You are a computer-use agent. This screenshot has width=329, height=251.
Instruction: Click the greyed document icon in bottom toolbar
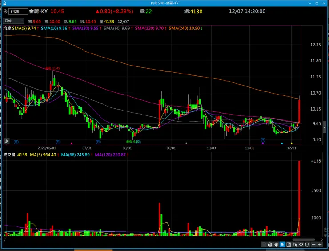tap(264, 244)
